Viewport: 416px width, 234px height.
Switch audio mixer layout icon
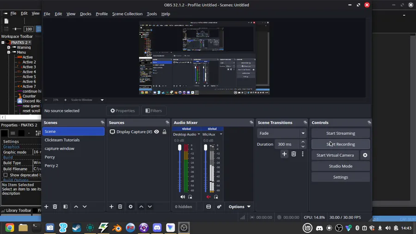tap(208, 206)
